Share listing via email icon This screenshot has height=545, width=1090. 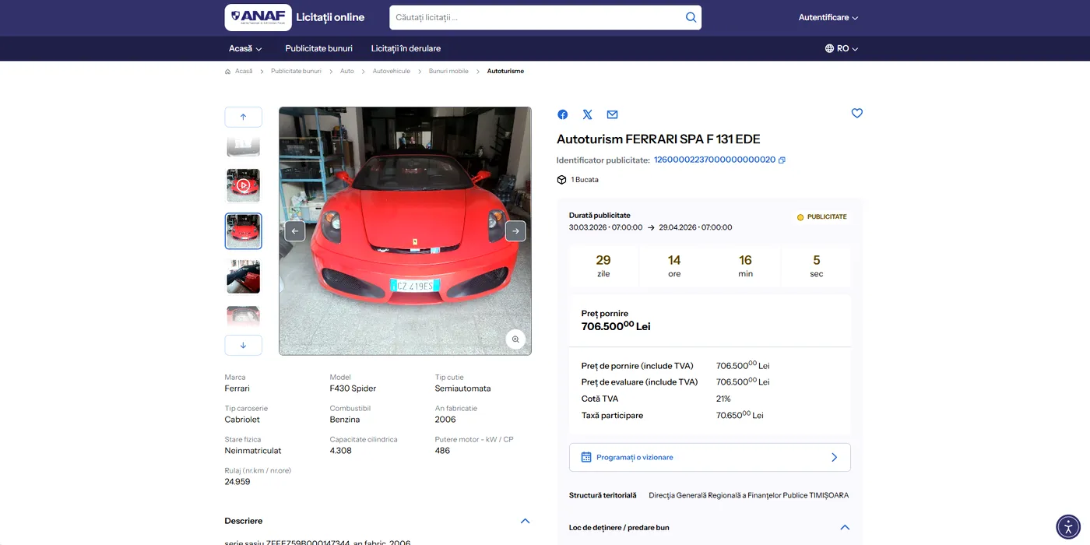[x=612, y=114]
